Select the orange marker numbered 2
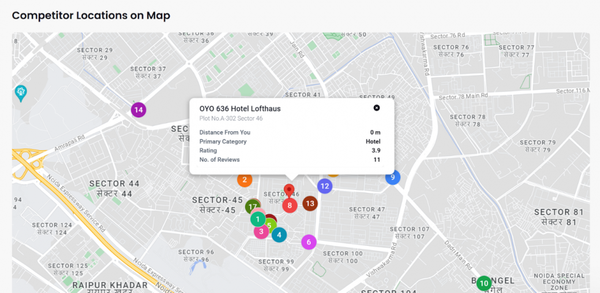Viewport: 600px width, 293px height. point(245,180)
